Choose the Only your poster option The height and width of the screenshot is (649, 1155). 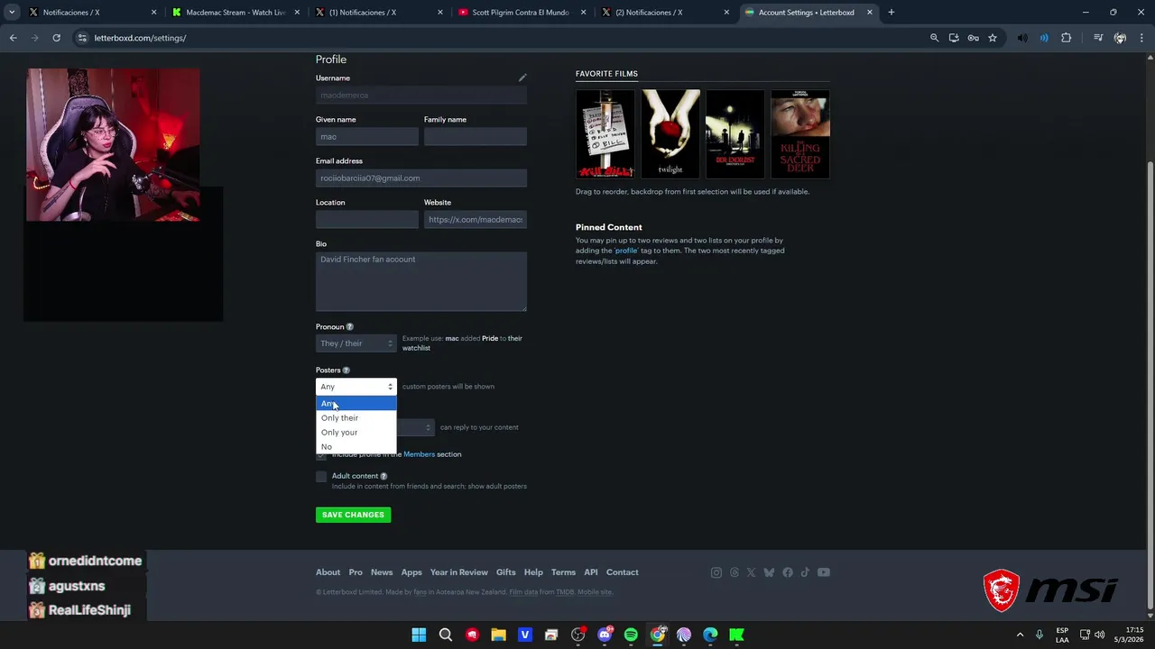356,432
